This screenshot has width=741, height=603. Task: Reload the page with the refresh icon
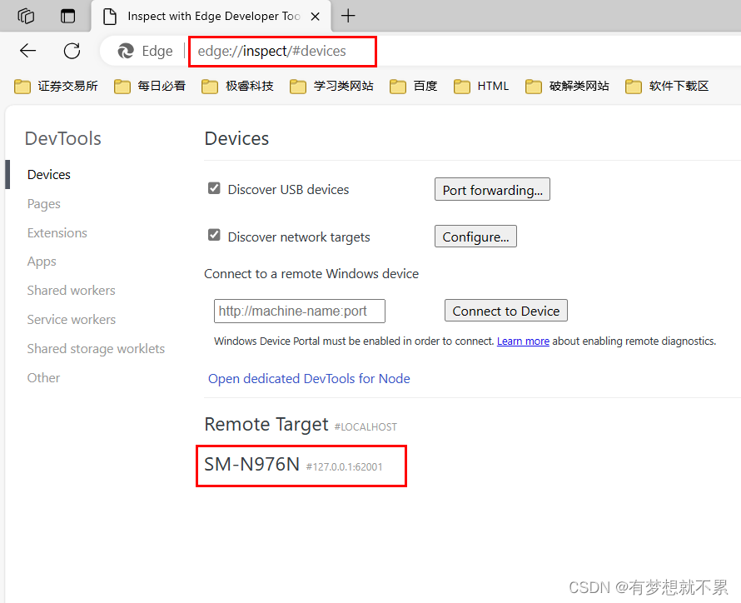72,51
